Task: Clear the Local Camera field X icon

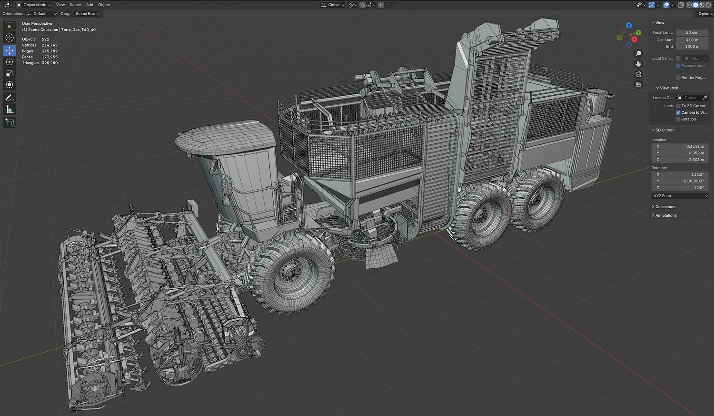Action: (705, 58)
